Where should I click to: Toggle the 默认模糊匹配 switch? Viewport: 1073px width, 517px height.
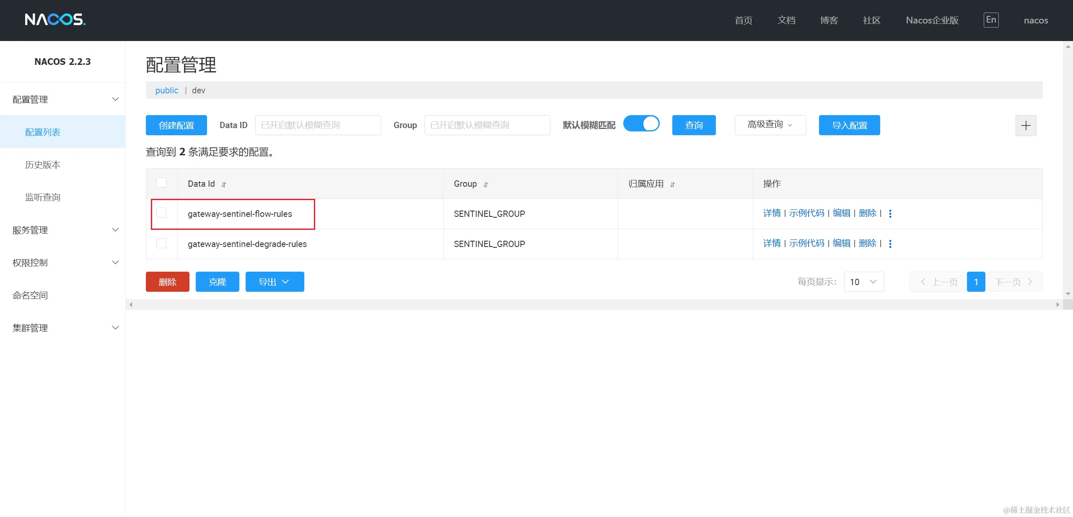pyautogui.click(x=641, y=124)
